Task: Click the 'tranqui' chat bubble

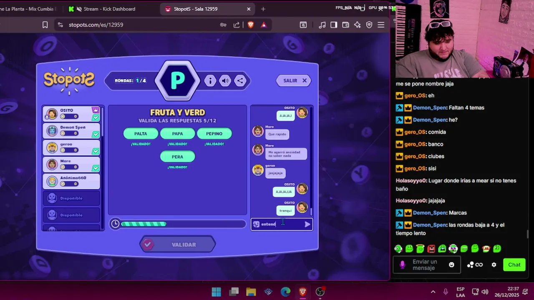Action: pos(286,210)
